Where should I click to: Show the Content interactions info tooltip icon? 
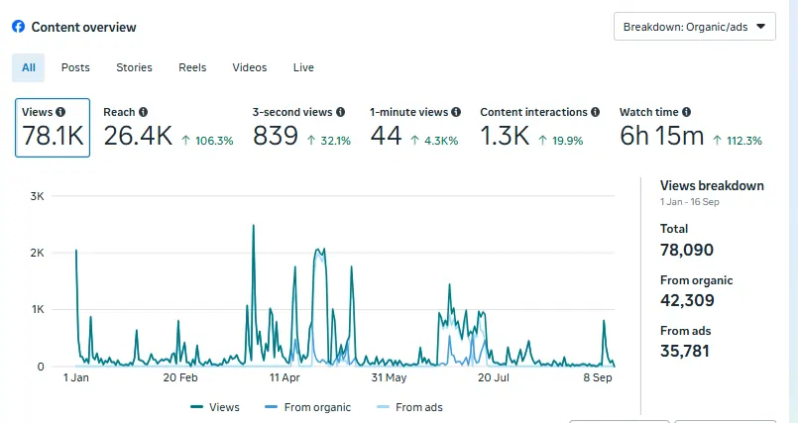pos(595,113)
